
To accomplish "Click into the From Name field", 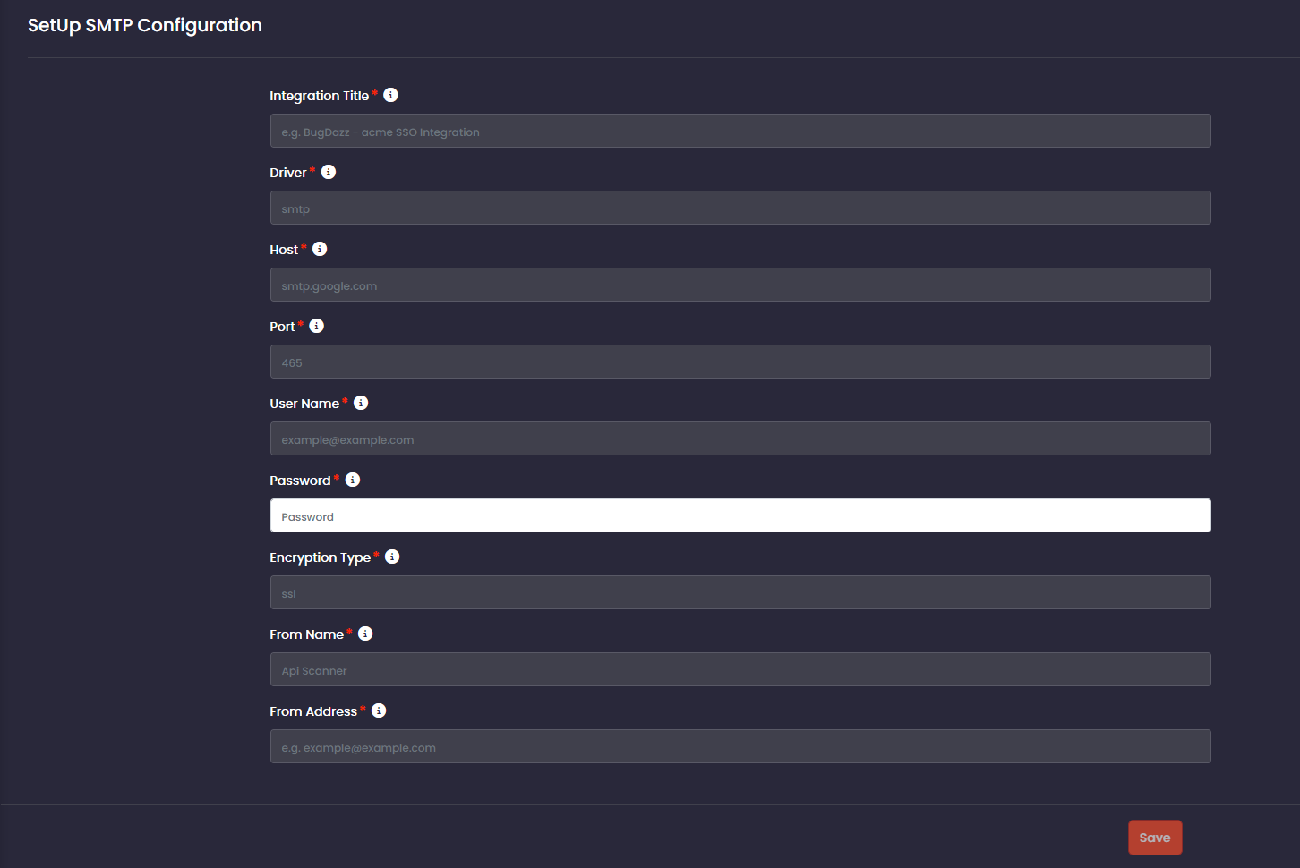I will coord(740,669).
